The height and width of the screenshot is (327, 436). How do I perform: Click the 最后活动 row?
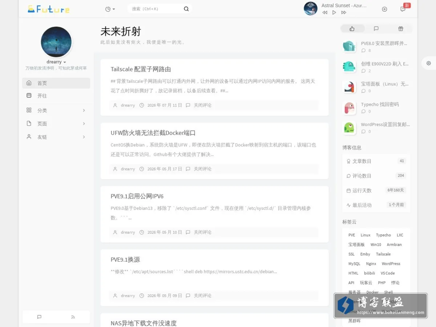(376, 205)
